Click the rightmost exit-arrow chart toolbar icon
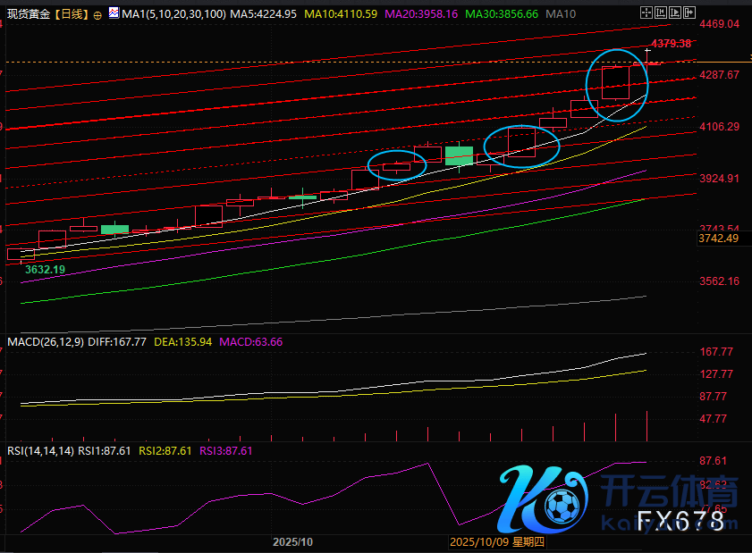Viewport: 752px width, 553px height. 689,14
